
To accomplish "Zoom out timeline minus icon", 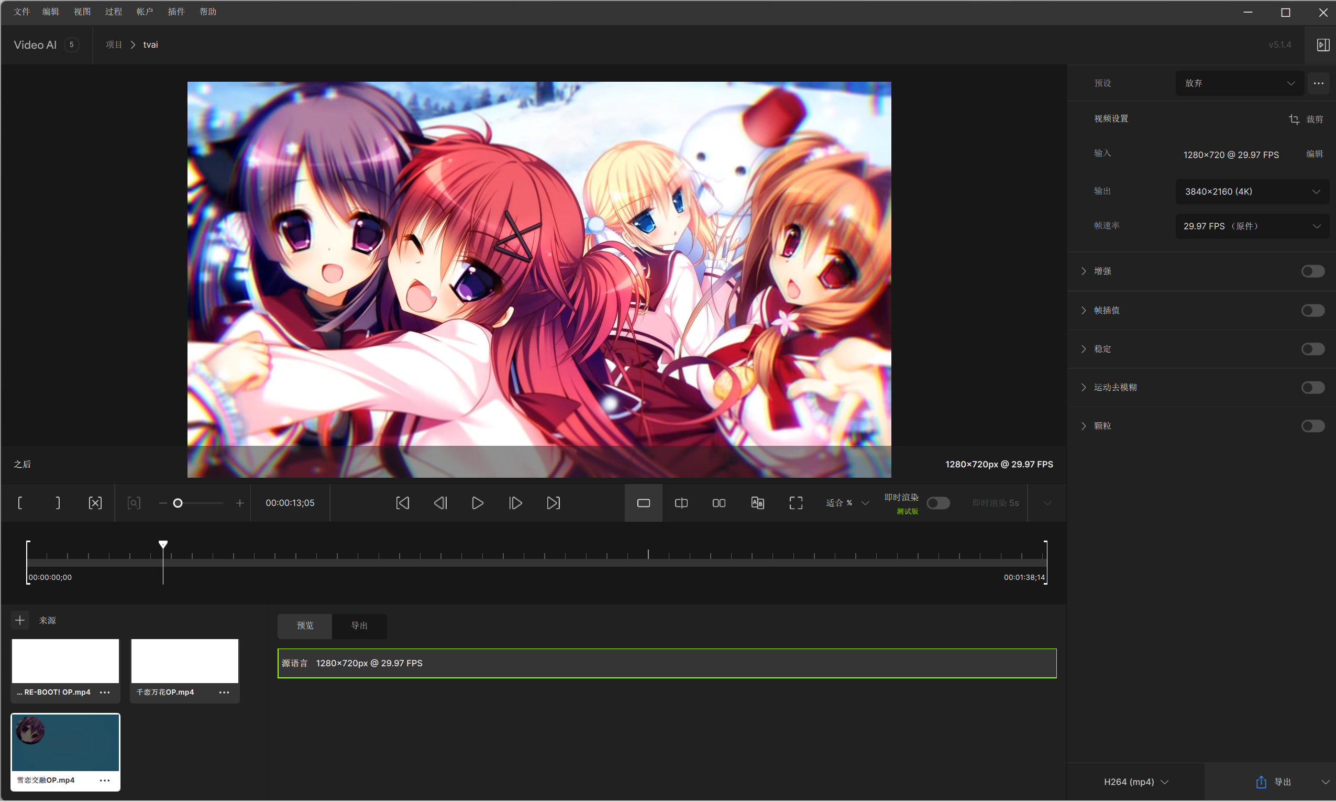I will [162, 503].
